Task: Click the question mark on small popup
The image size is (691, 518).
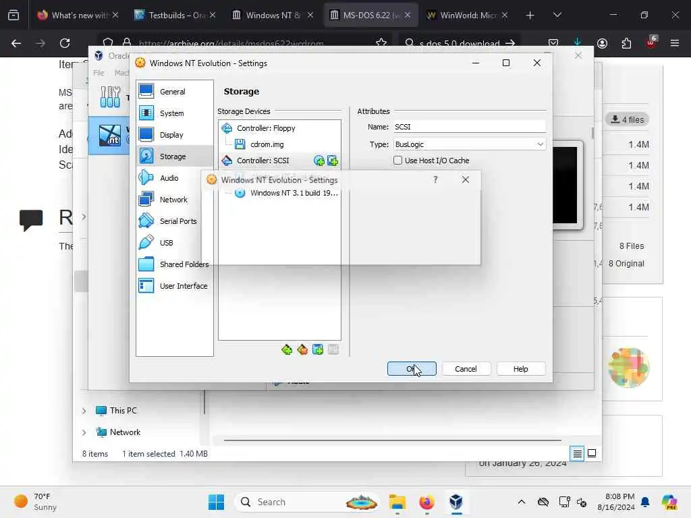Action: coord(435,179)
